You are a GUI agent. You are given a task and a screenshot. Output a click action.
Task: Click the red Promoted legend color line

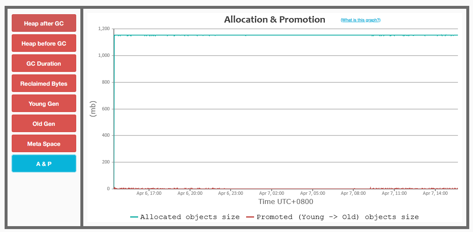(250, 217)
